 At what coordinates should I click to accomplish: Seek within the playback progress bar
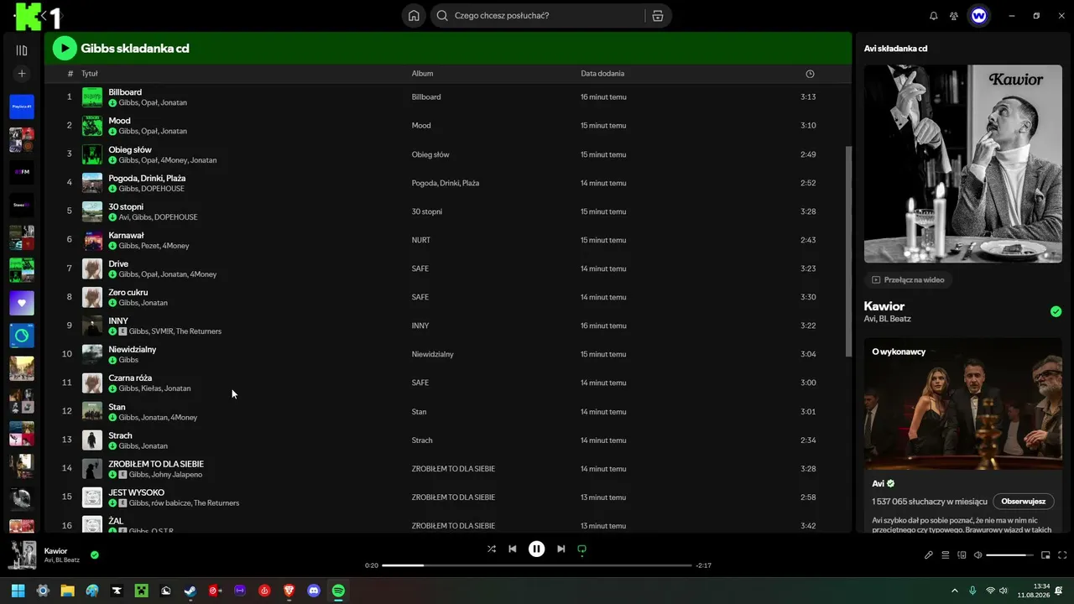click(x=537, y=565)
